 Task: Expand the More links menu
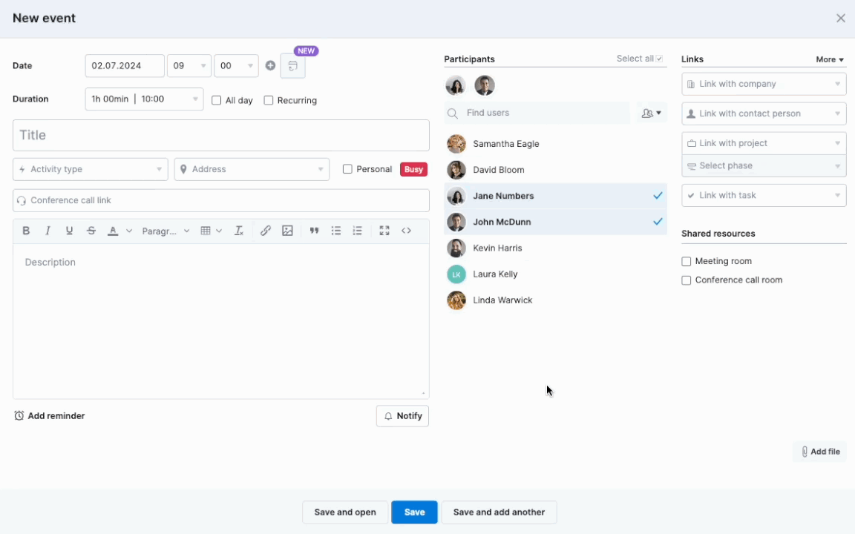pyautogui.click(x=829, y=59)
